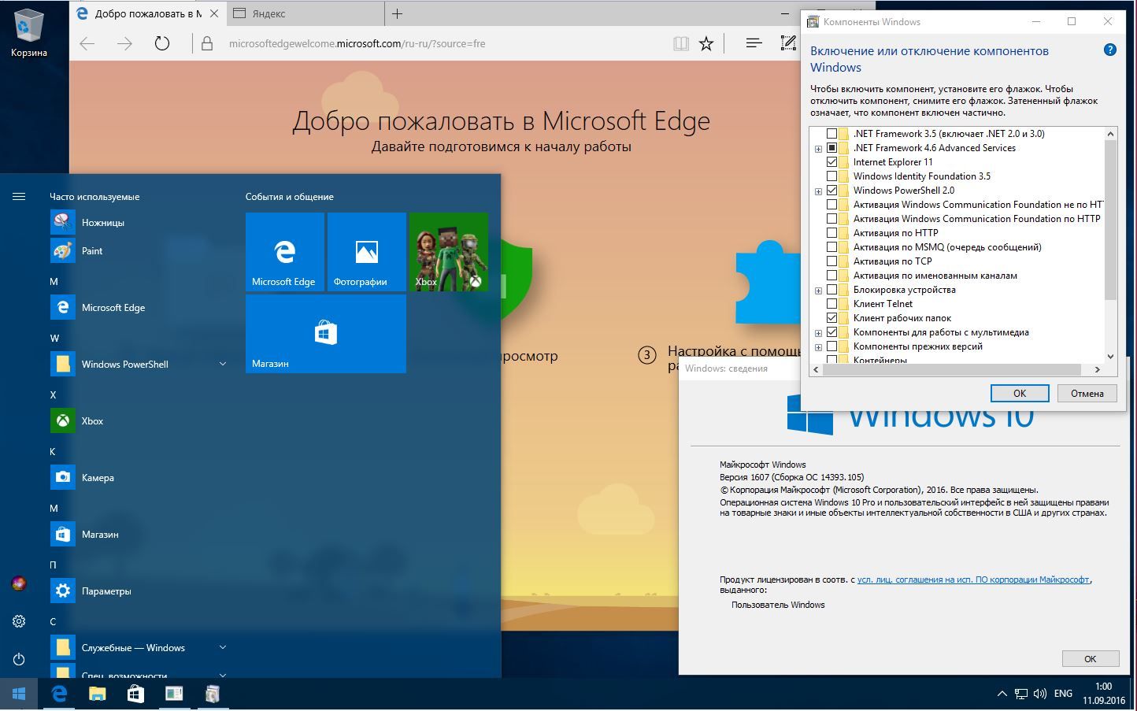
Task: Open the Edge Hub icon
Action: coord(754,43)
